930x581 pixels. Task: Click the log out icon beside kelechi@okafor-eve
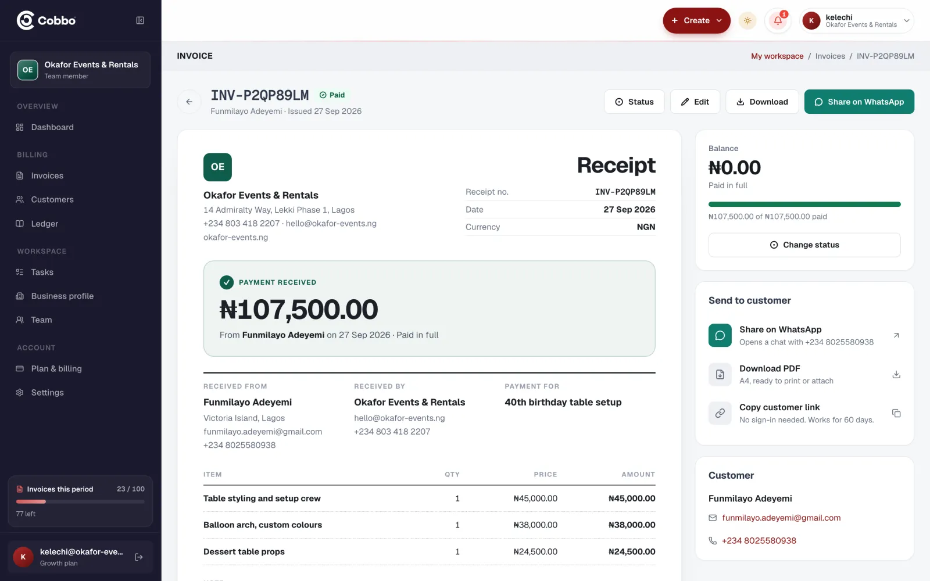pyautogui.click(x=139, y=557)
